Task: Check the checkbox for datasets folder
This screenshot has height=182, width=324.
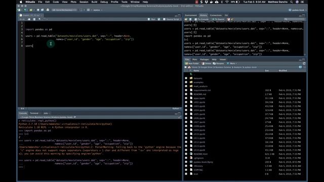Action: coord(186,78)
